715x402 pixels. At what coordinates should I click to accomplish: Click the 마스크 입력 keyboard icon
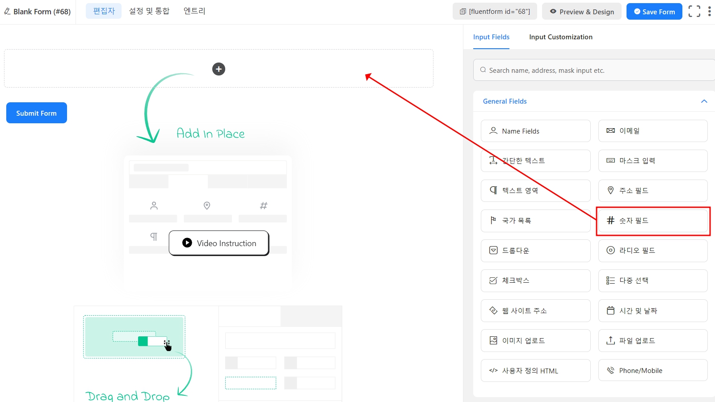coord(610,161)
